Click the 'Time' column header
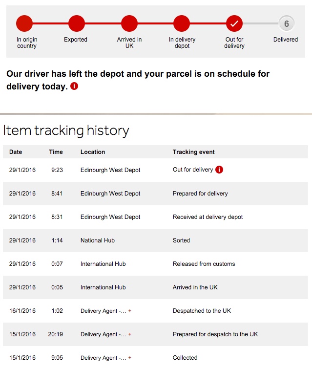312x370 pixels. coord(56,152)
